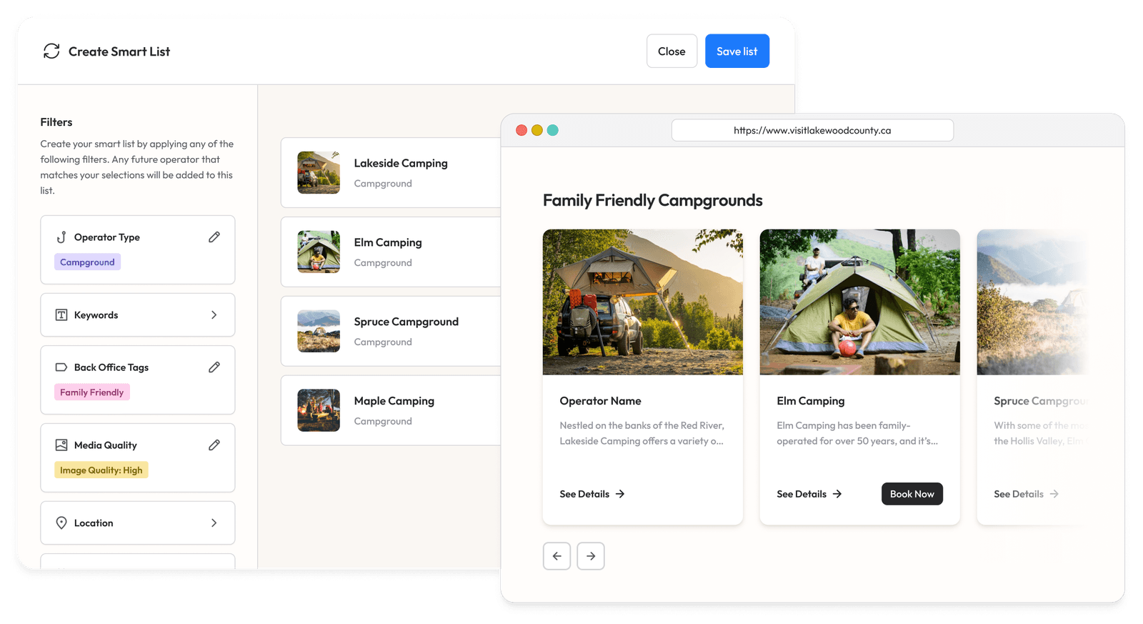Screen dimensions: 1143x624
Task: Click the Elm Camping card tent photo
Action: pos(860,302)
